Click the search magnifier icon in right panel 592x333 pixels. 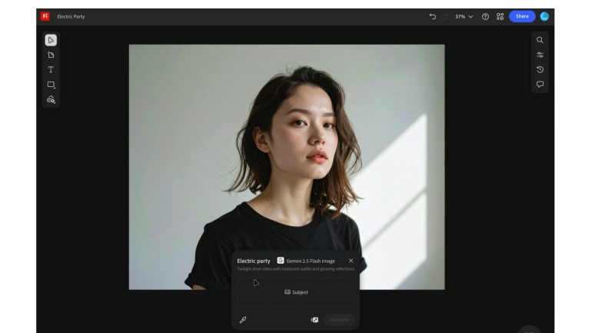point(540,40)
